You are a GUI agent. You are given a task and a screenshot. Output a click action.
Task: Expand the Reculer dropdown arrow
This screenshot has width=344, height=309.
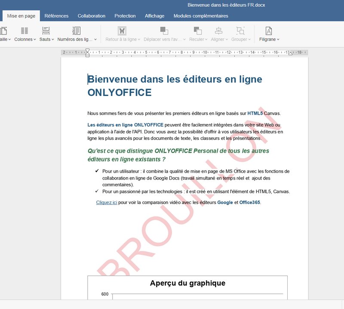[206, 40]
